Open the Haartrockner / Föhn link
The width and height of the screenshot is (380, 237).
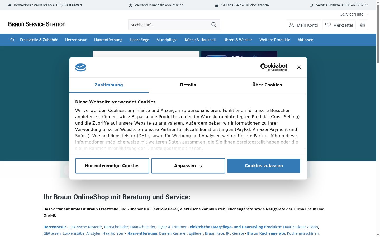point(301,227)
